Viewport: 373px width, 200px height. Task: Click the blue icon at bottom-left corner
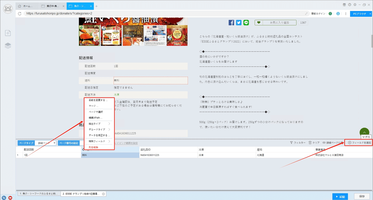[4, 198]
